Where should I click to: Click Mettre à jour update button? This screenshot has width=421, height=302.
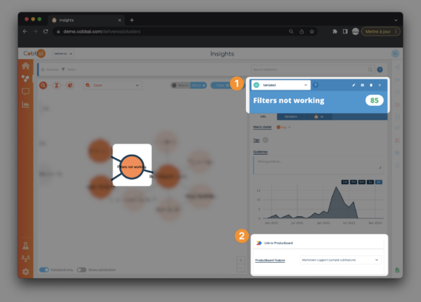point(381,32)
